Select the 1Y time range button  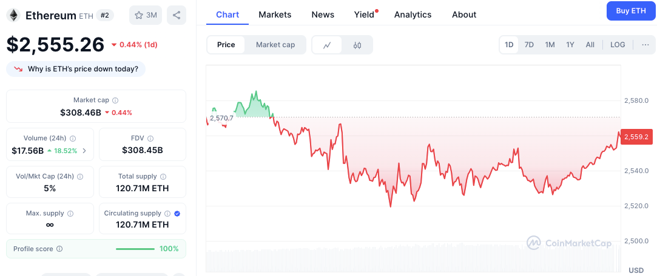(570, 45)
